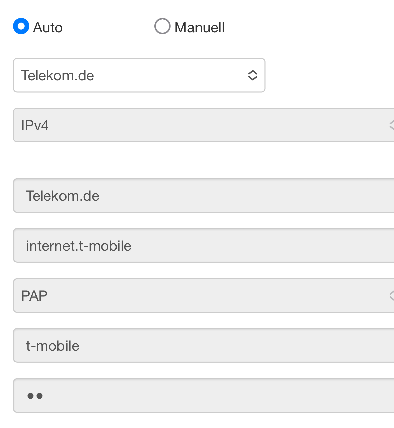Click the "PAP" text in the selector
394x428 pixels.
point(34,296)
